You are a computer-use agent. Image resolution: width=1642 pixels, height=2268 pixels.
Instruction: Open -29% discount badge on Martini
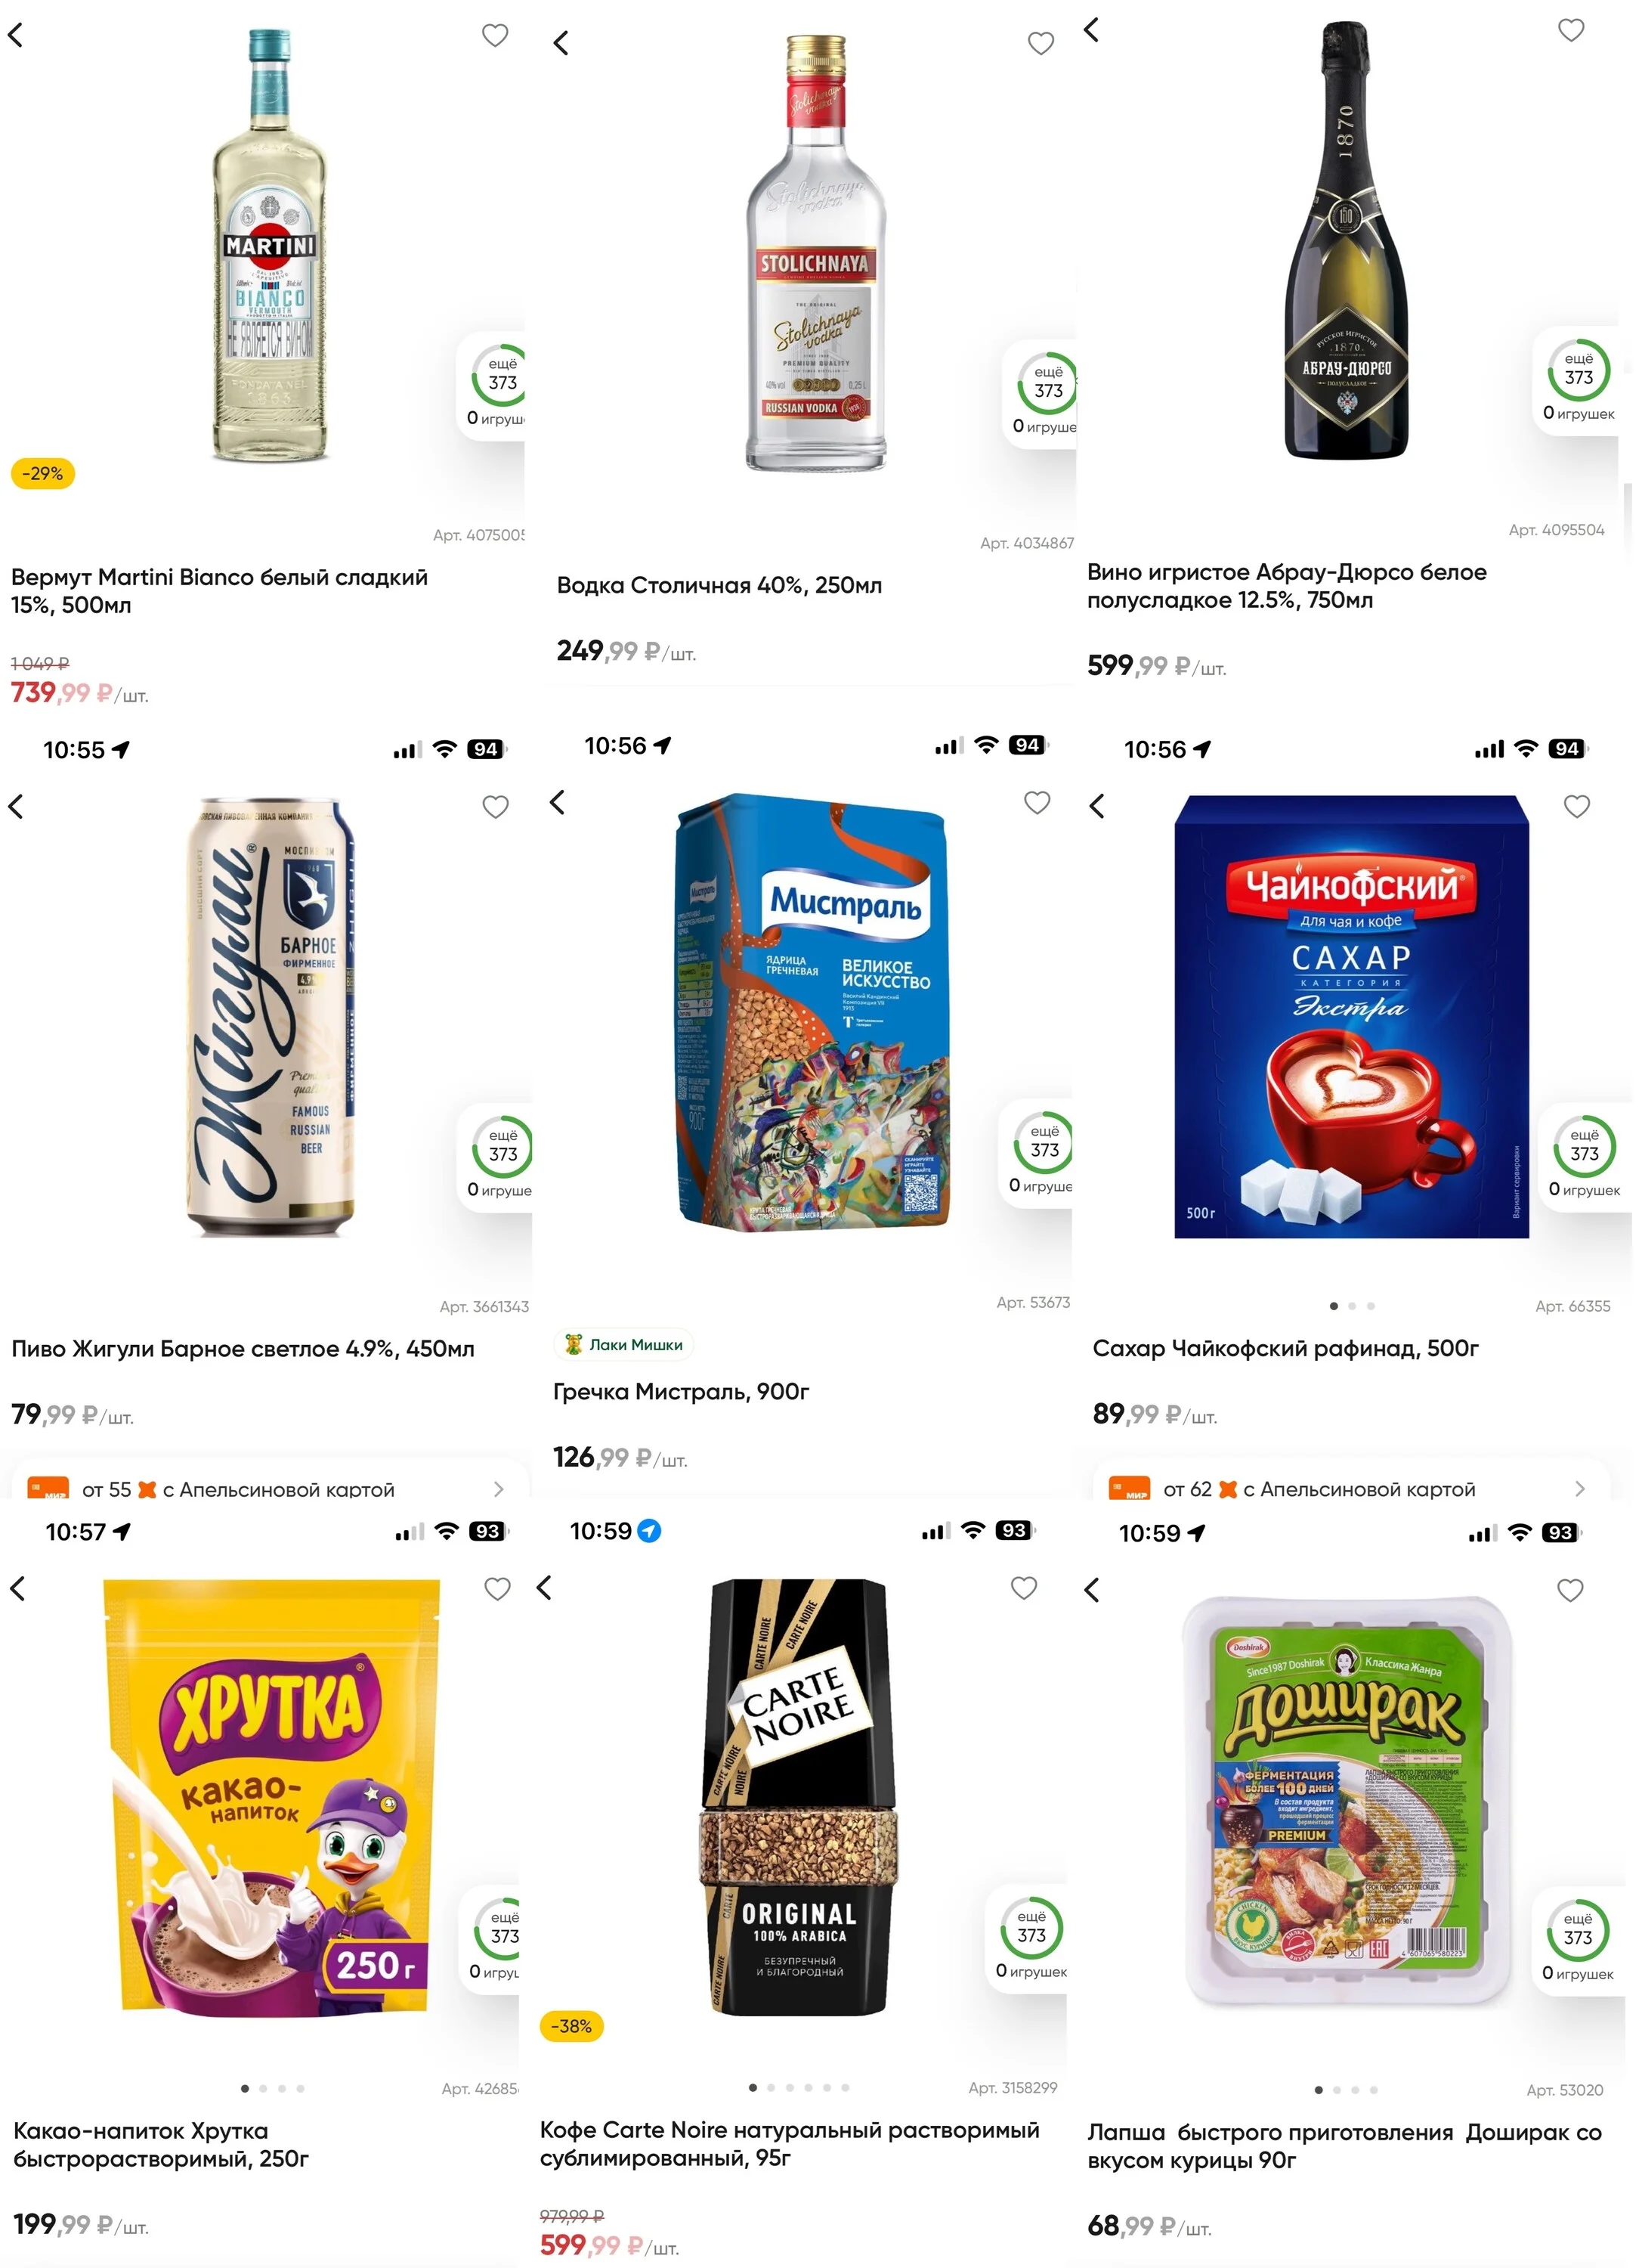pos(43,473)
